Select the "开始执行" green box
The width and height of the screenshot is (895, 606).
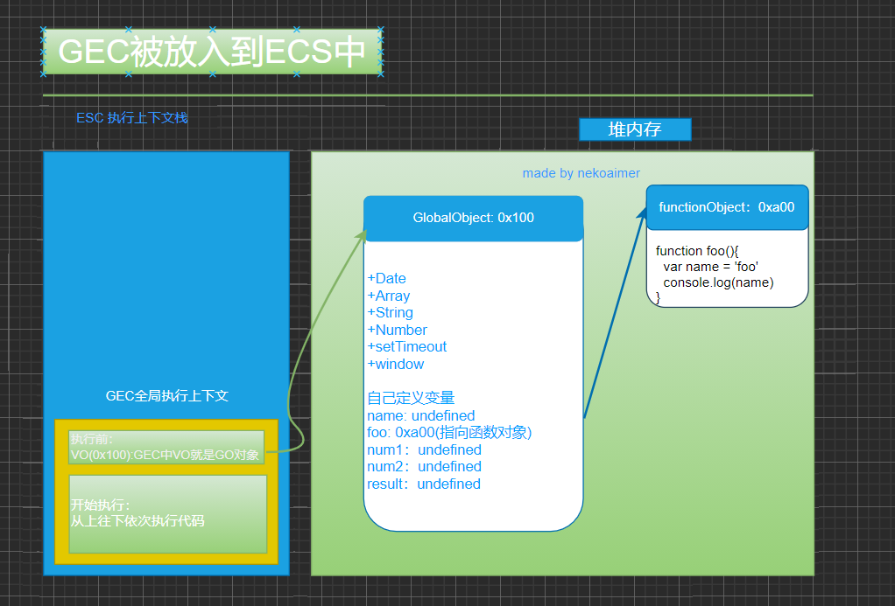(166, 513)
